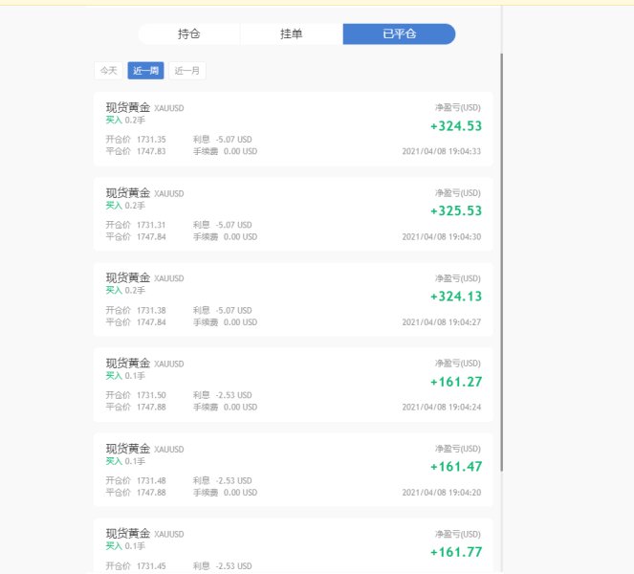Open the closed trade with +324.13 profit
634x574 pixels.
[294, 299]
